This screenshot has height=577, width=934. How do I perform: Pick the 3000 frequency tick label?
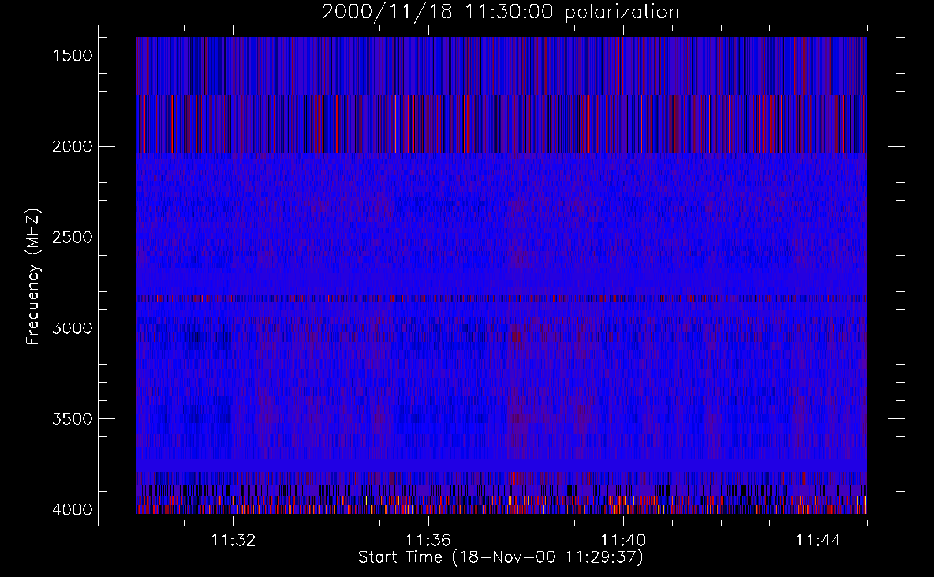point(72,328)
